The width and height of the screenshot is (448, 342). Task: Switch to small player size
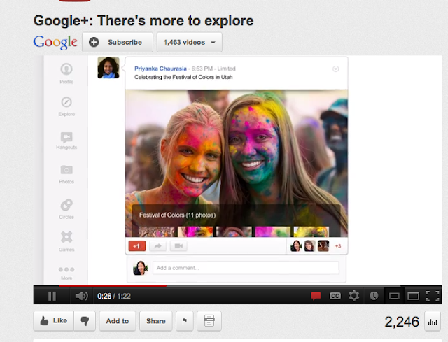point(394,297)
